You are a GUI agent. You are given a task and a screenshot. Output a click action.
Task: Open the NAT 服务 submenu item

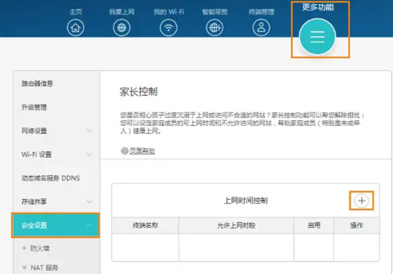coord(44,268)
